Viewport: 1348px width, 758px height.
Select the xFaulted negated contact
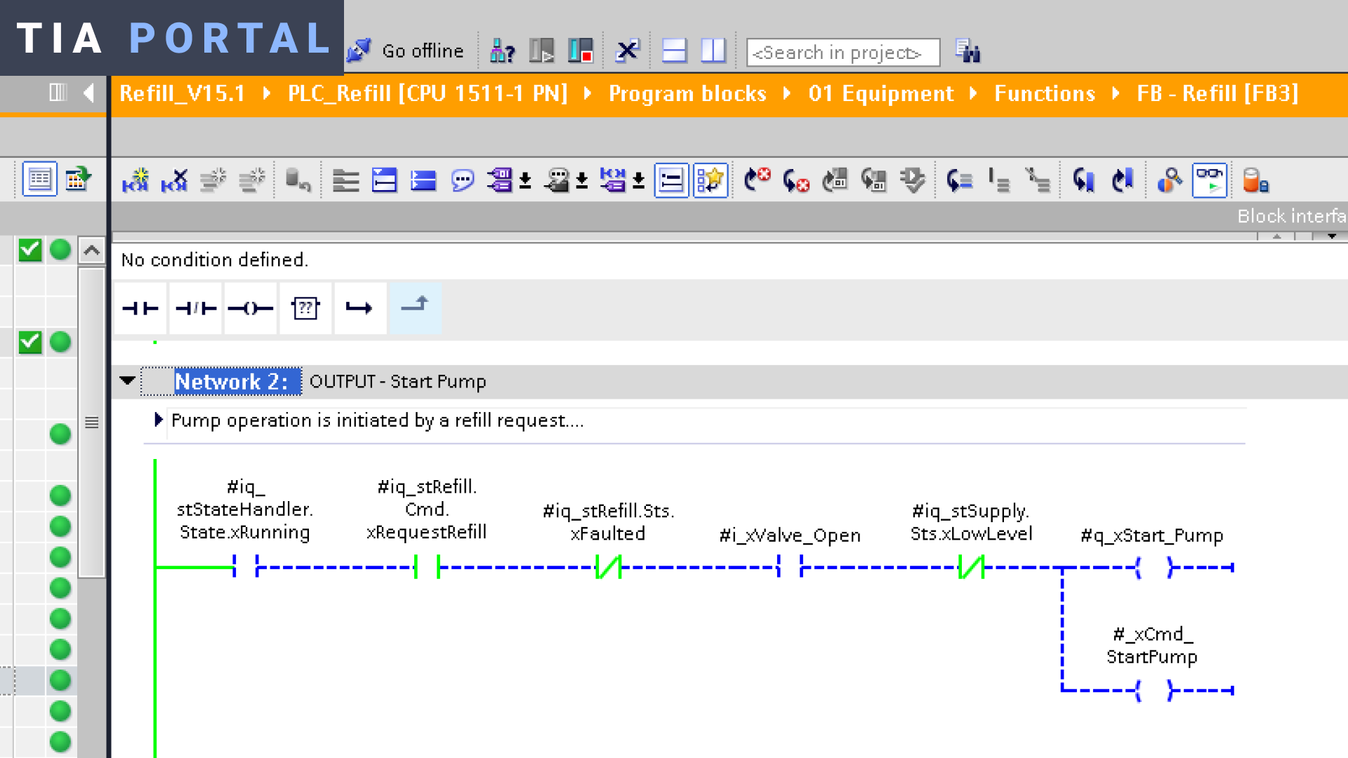pos(608,566)
